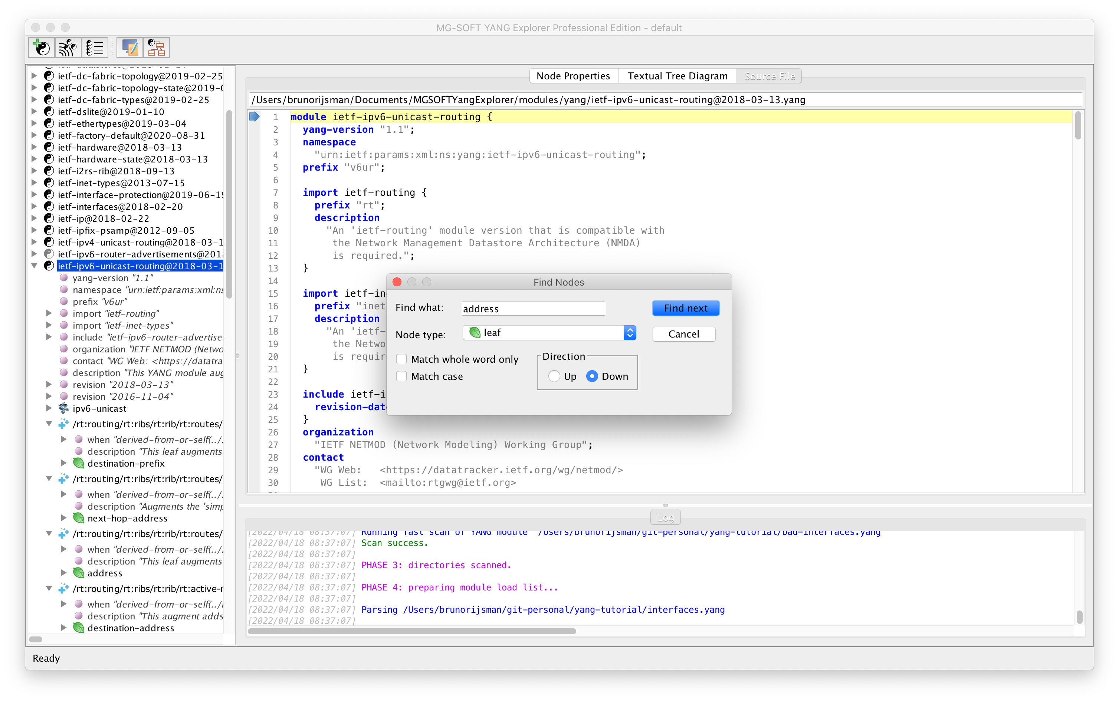Screen dimensions: 1119x701
Task: Open the Textual Tree Diagram tab
Action: pos(677,76)
